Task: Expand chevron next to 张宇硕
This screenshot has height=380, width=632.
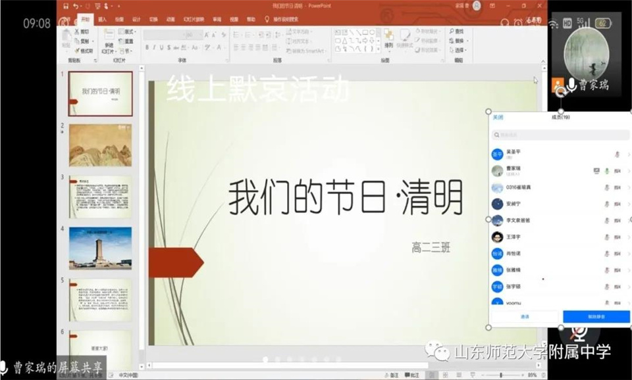Action: coord(628,287)
